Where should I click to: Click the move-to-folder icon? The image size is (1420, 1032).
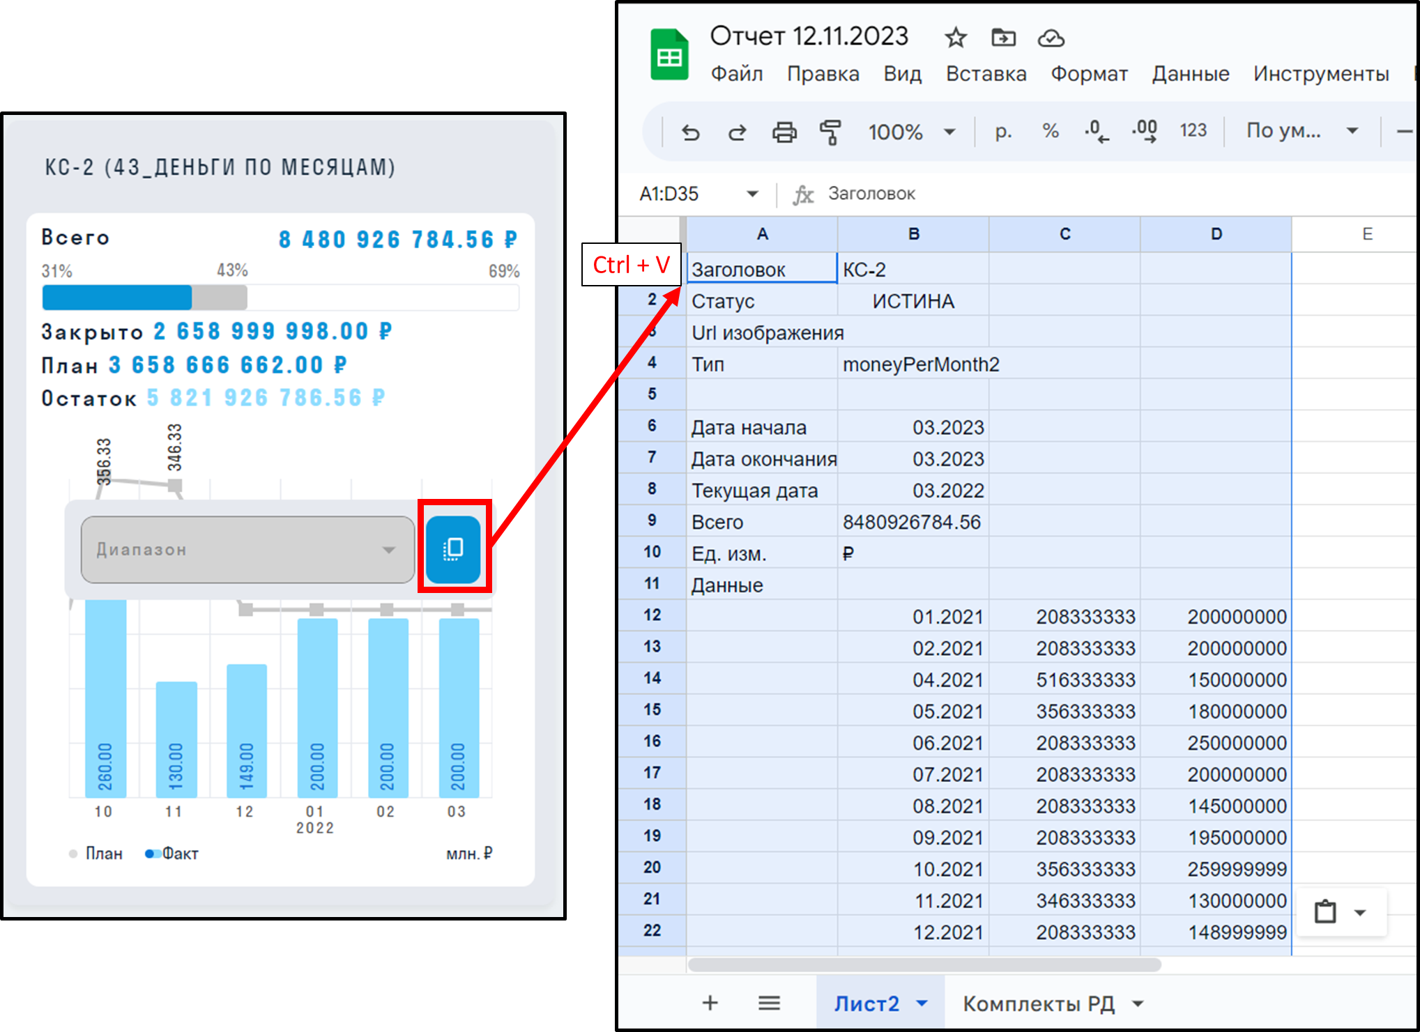pos(1003,38)
